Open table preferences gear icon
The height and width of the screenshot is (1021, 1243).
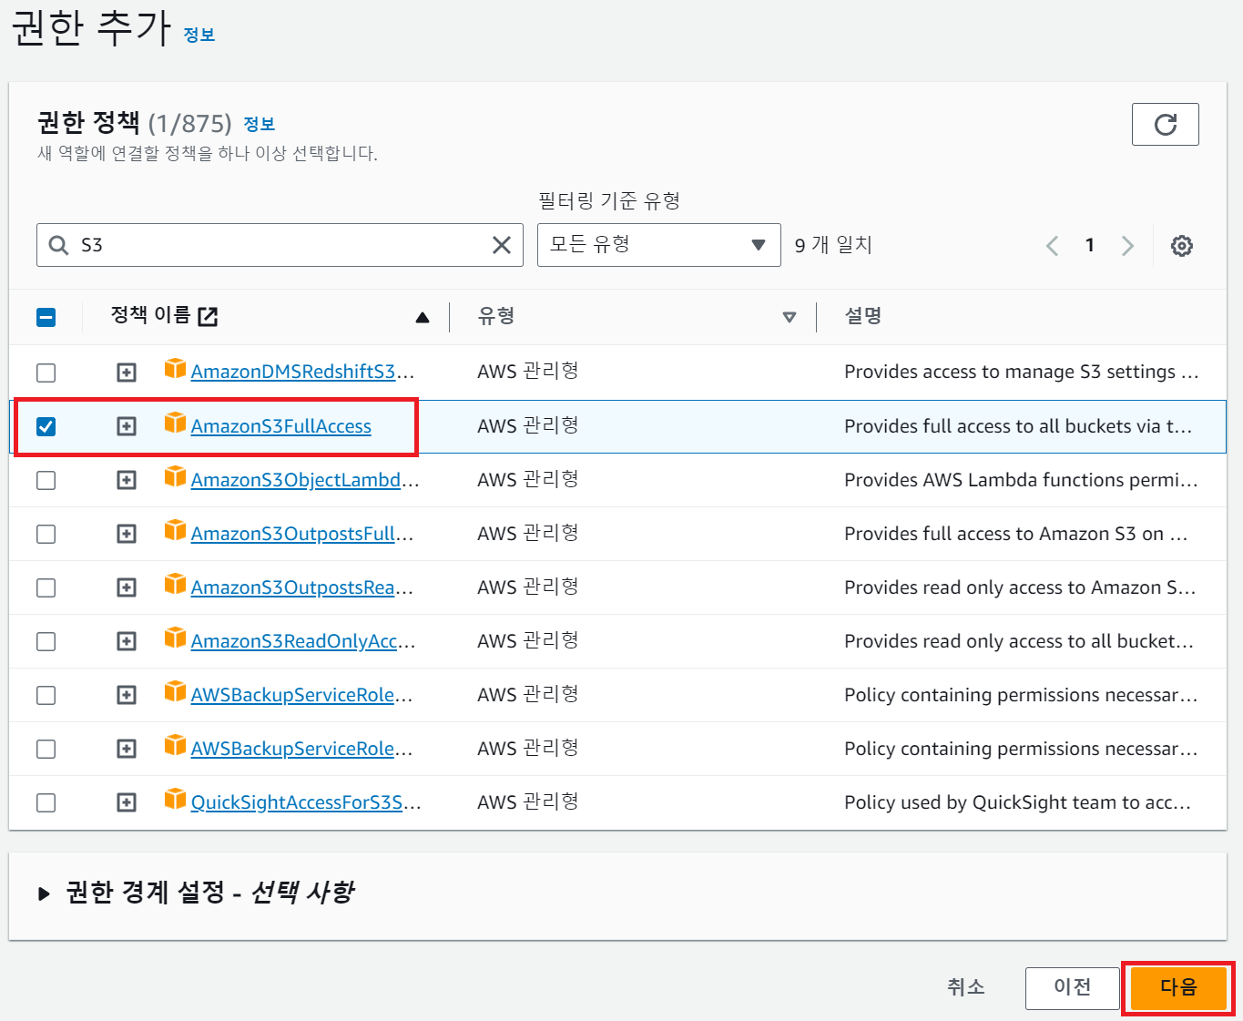coord(1182,246)
